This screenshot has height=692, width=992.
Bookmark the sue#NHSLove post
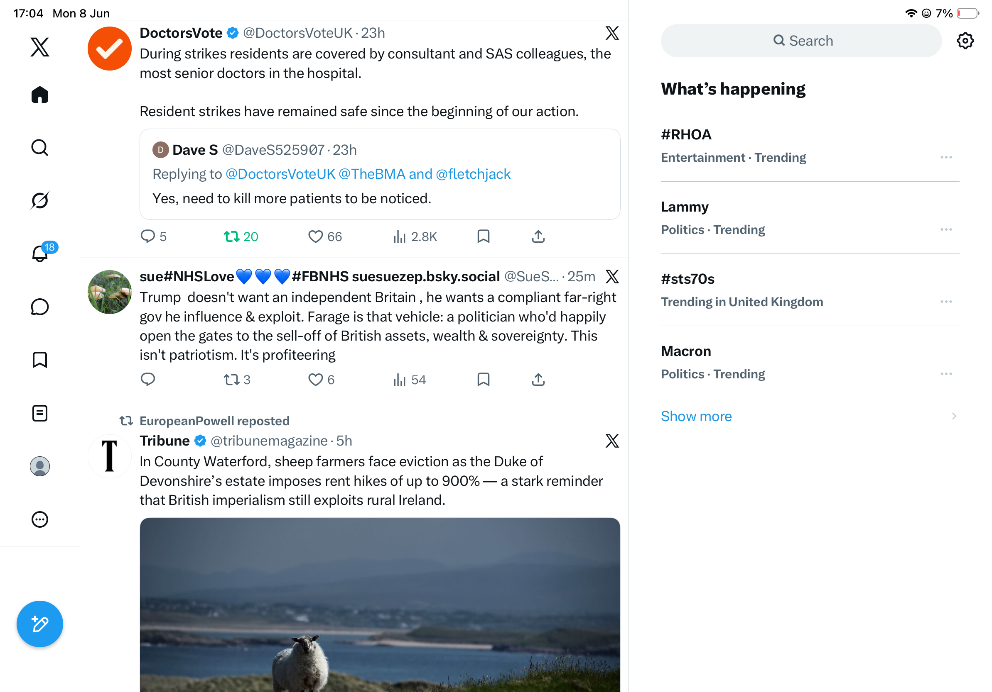point(483,380)
